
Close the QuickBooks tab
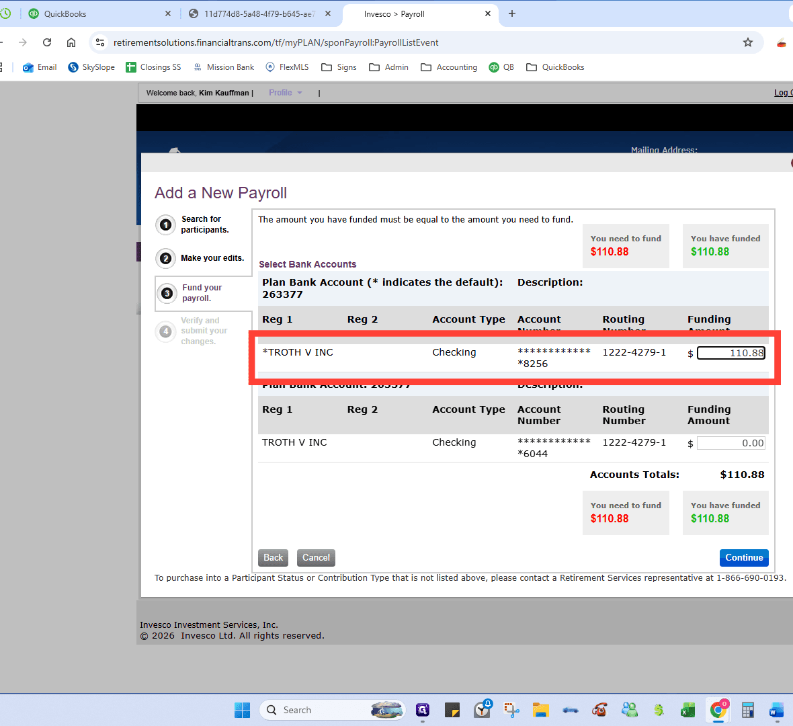168,13
